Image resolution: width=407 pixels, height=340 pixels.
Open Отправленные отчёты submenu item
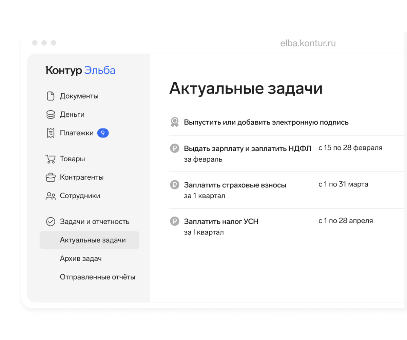pyautogui.click(x=98, y=277)
